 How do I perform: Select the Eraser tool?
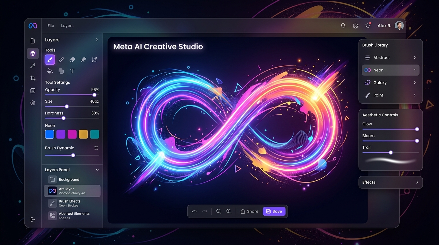pos(72,60)
